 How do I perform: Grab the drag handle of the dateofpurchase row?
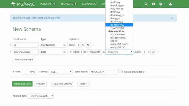[10, 52]
